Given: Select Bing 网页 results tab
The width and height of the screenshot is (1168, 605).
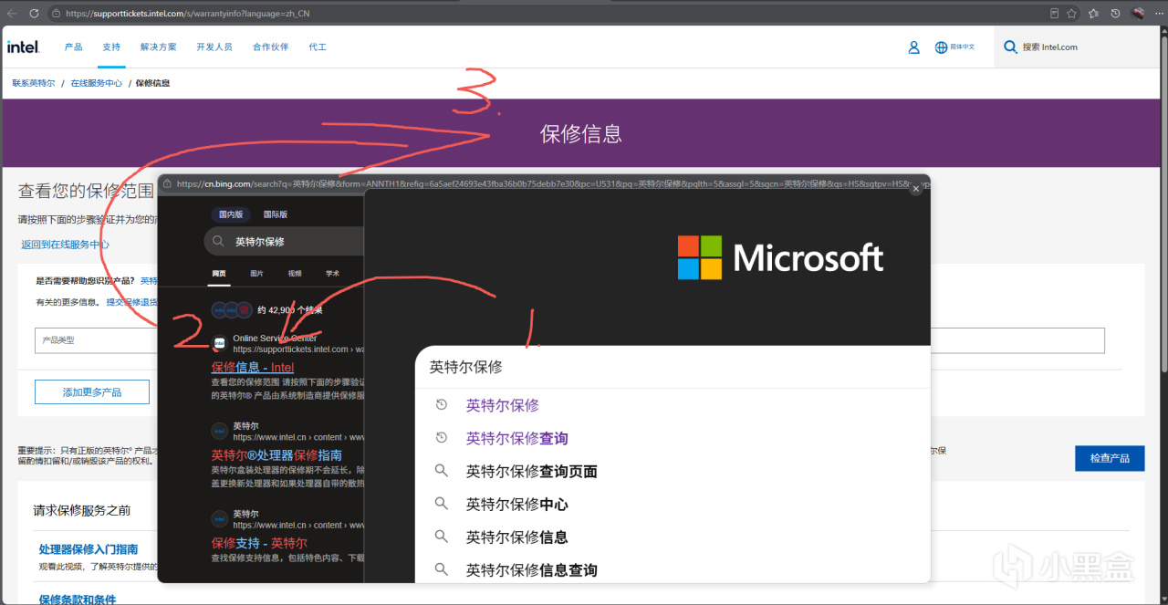Looking at the screenshot, I should 219,273.
